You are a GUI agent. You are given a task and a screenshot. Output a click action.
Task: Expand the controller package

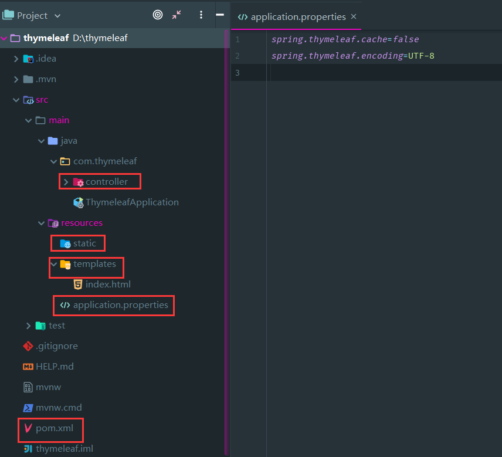point(66,182)
